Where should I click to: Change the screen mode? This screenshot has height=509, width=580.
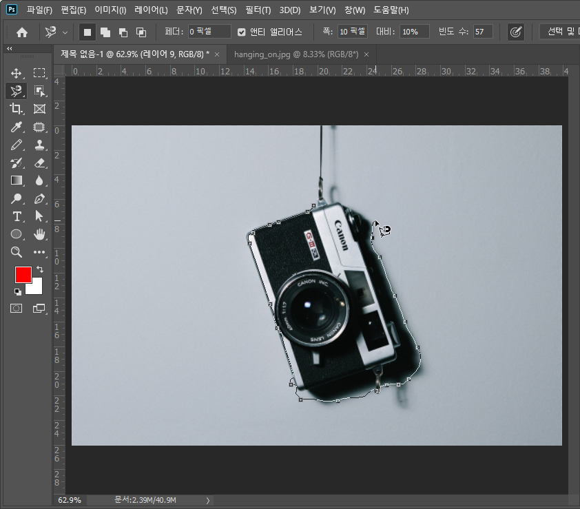click(x=39, y=308)
